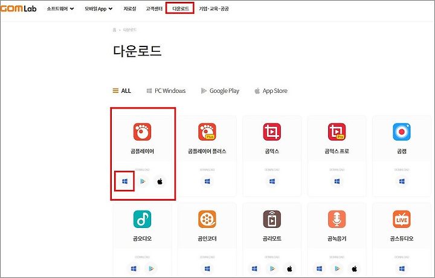
Task: Download 곰믹스 for Windows
Action: pyautogui.click(x=272, y=182)
